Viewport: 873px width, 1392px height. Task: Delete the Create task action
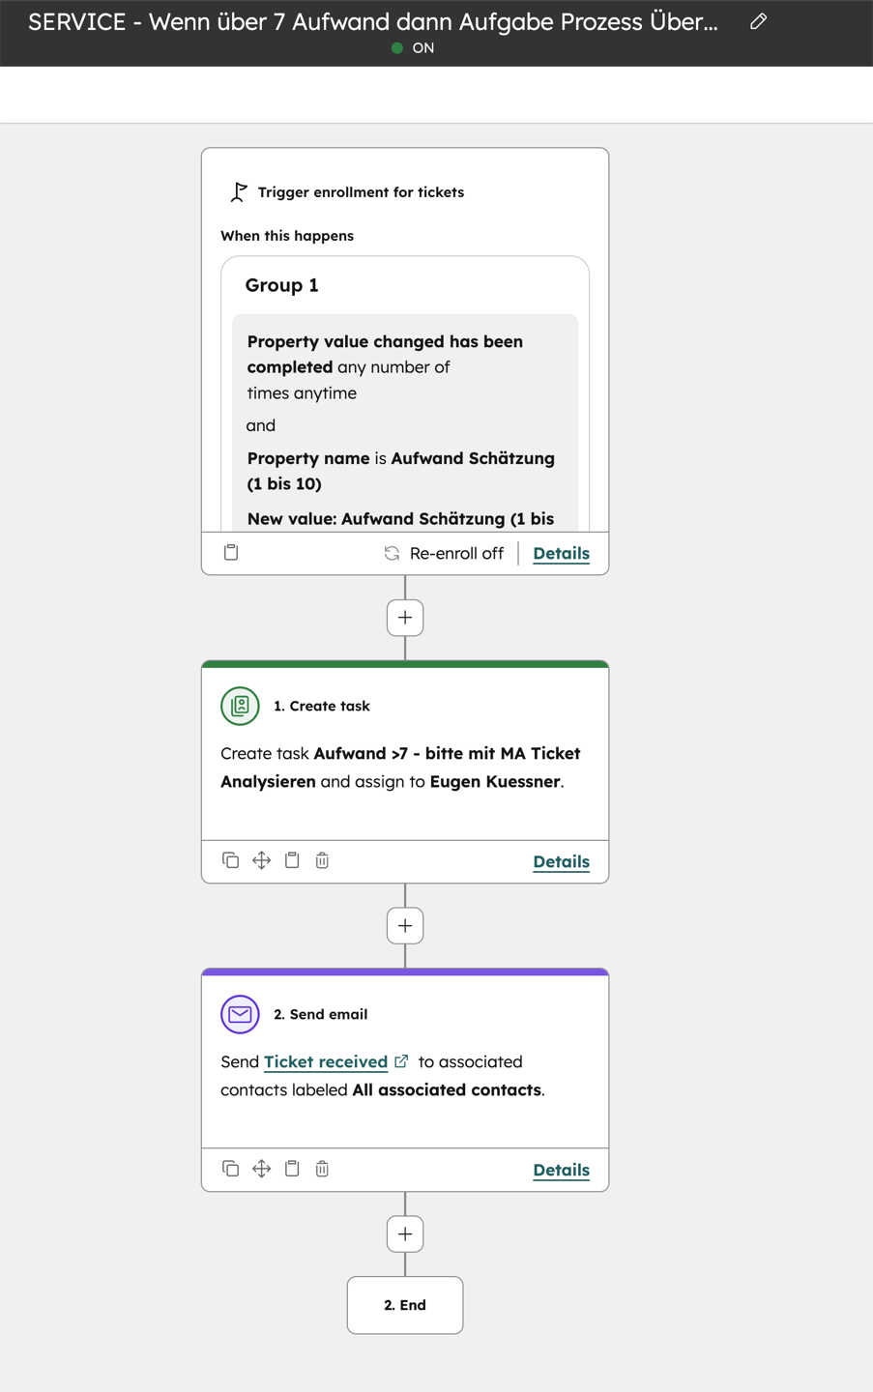(x=321, y=859)
